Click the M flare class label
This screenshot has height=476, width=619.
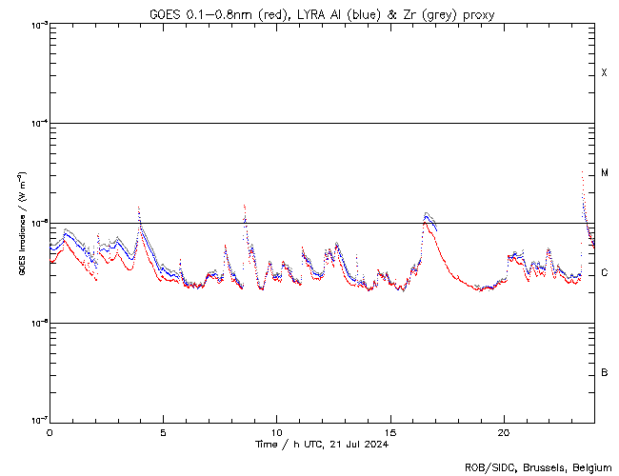pos(605,173)
